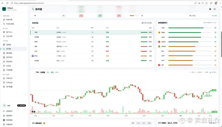Screen dimensions: 222x127
Task: Click the translate icon in address bar
Action: tap(199, 3)
